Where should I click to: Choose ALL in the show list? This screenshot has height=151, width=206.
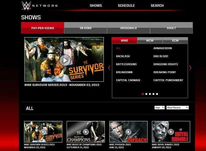click(x=118, y=48)
